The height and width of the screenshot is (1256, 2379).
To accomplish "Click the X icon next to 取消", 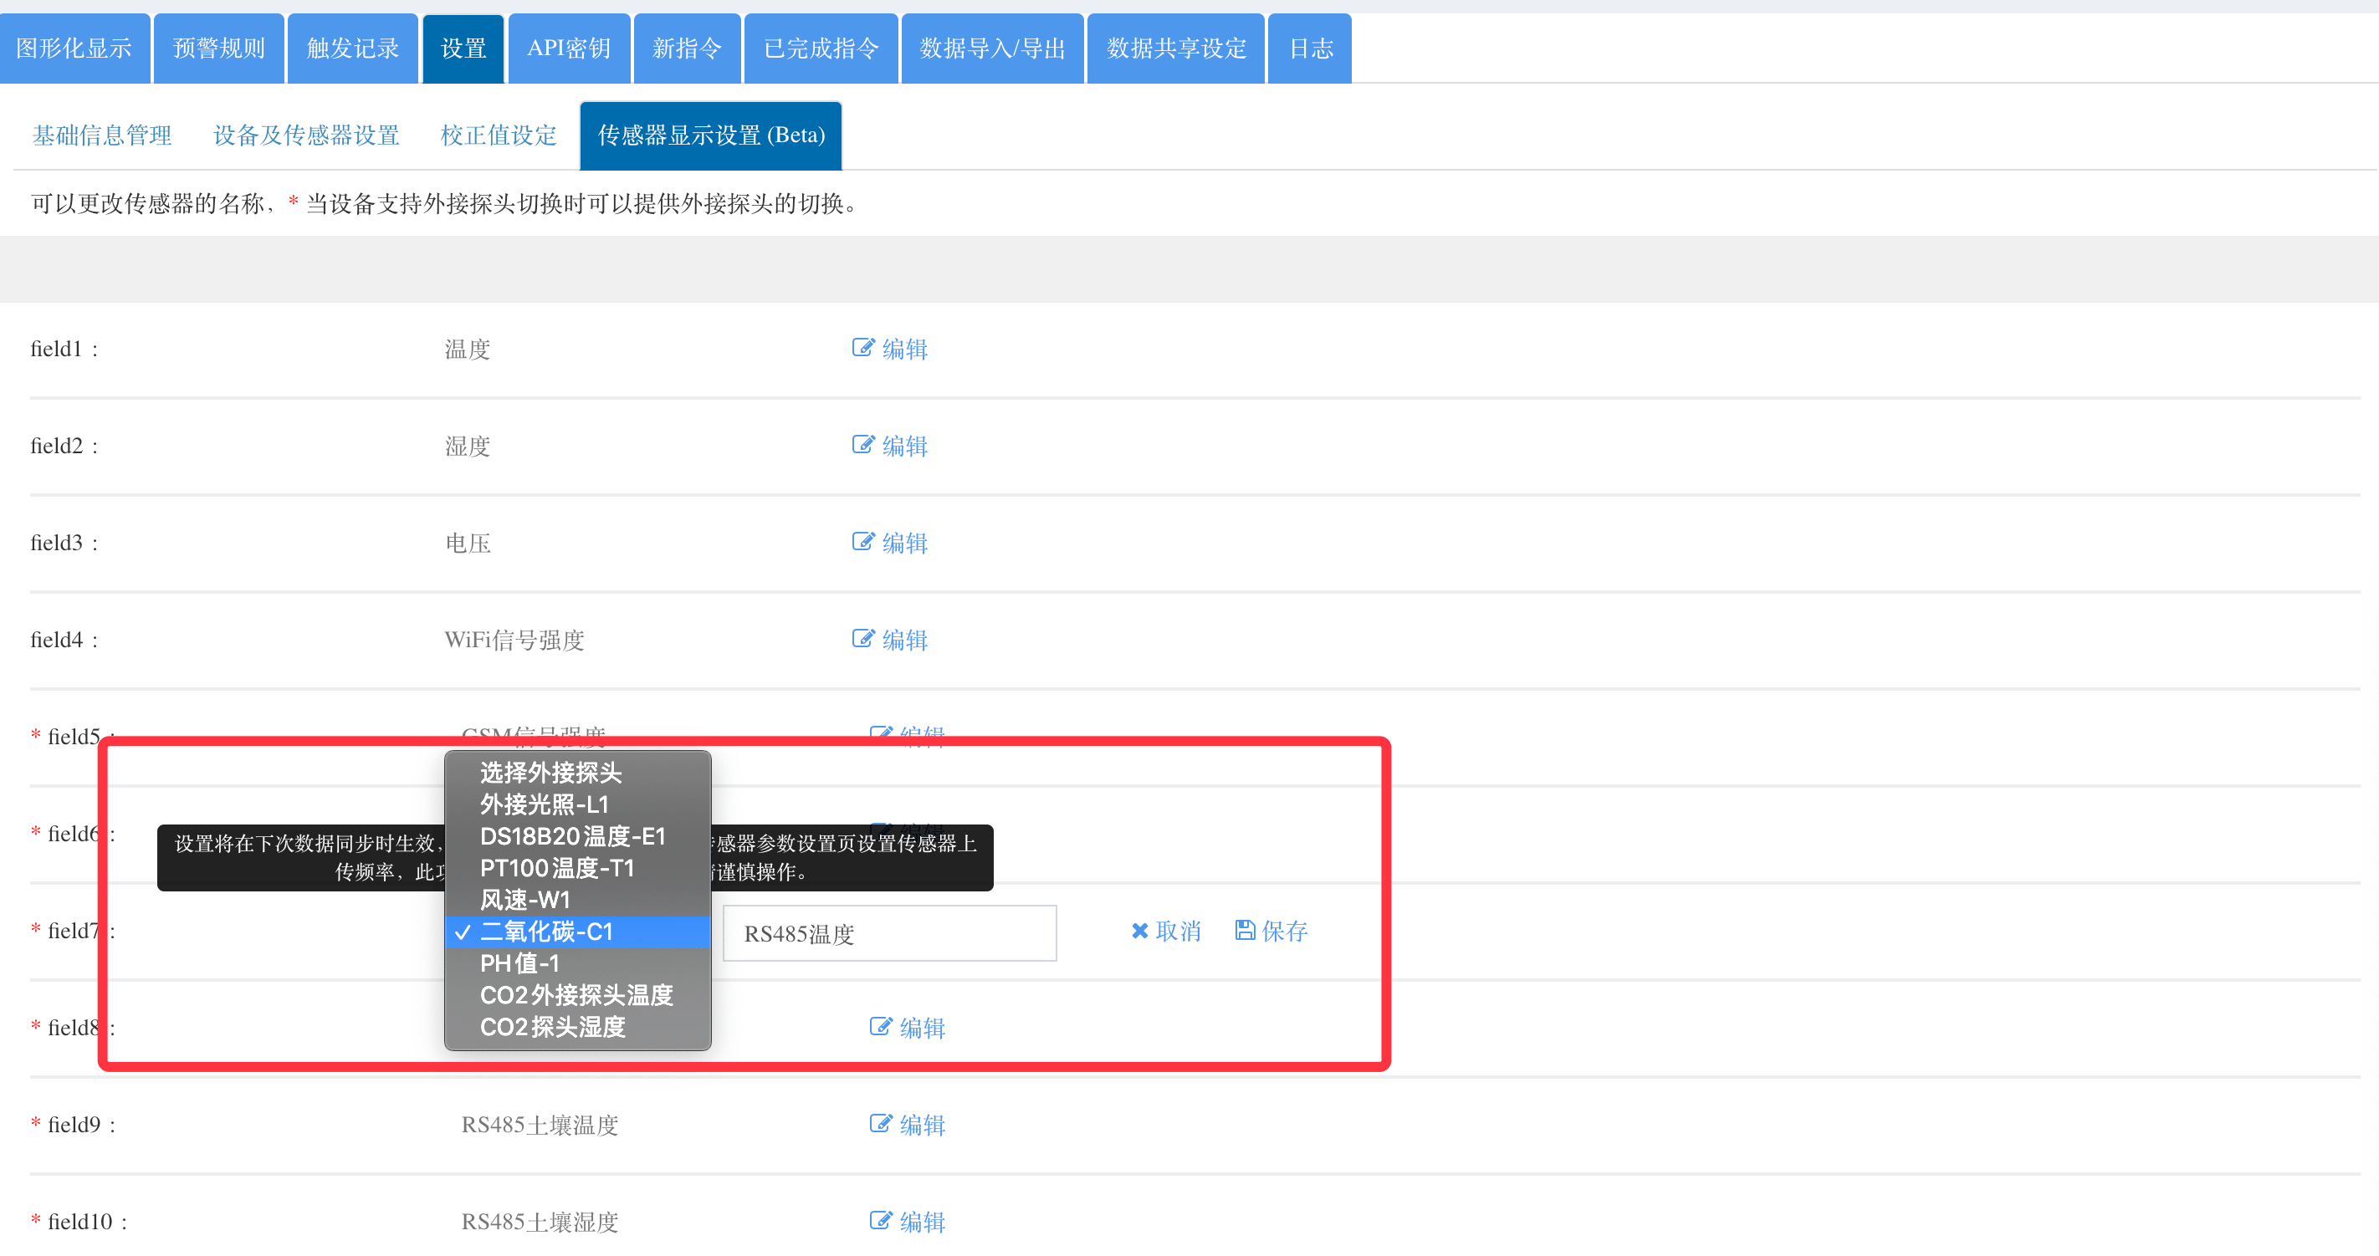I will coord(1139,931).
